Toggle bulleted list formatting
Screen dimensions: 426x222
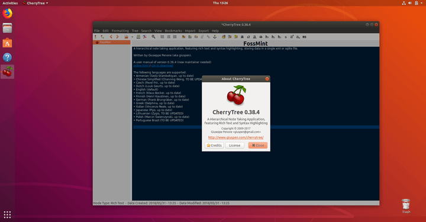click(162, 37)
